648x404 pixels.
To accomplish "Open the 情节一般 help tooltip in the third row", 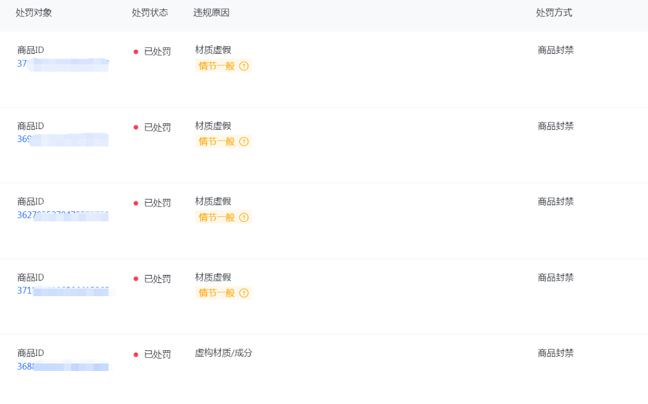I will tap(244, 218).
